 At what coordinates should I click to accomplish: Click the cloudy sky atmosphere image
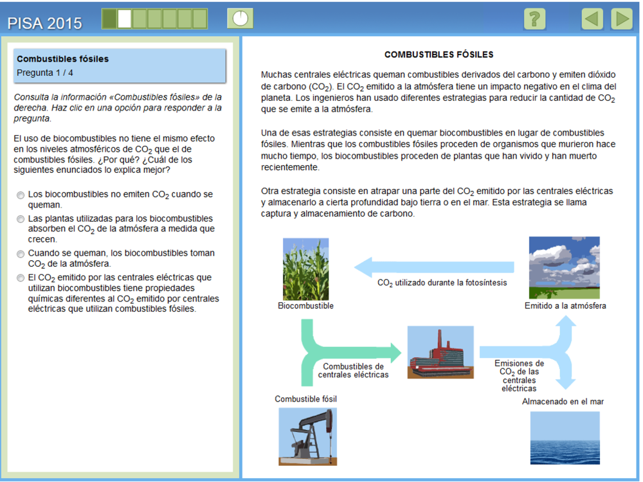coord(564,267)
